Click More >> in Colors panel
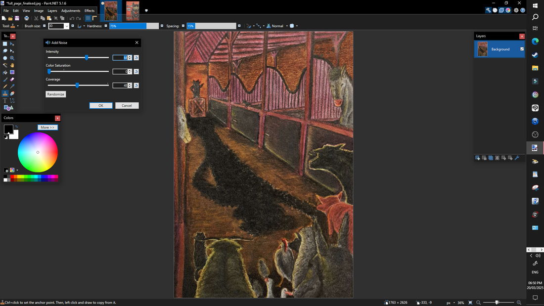 click(47, 128)
